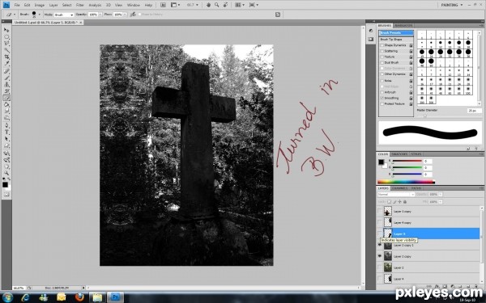Viewport: 486px width, 303px height.
Task: Open layer Fill percentage arrow
Action: pyautogui.click(x=441, y=201)
